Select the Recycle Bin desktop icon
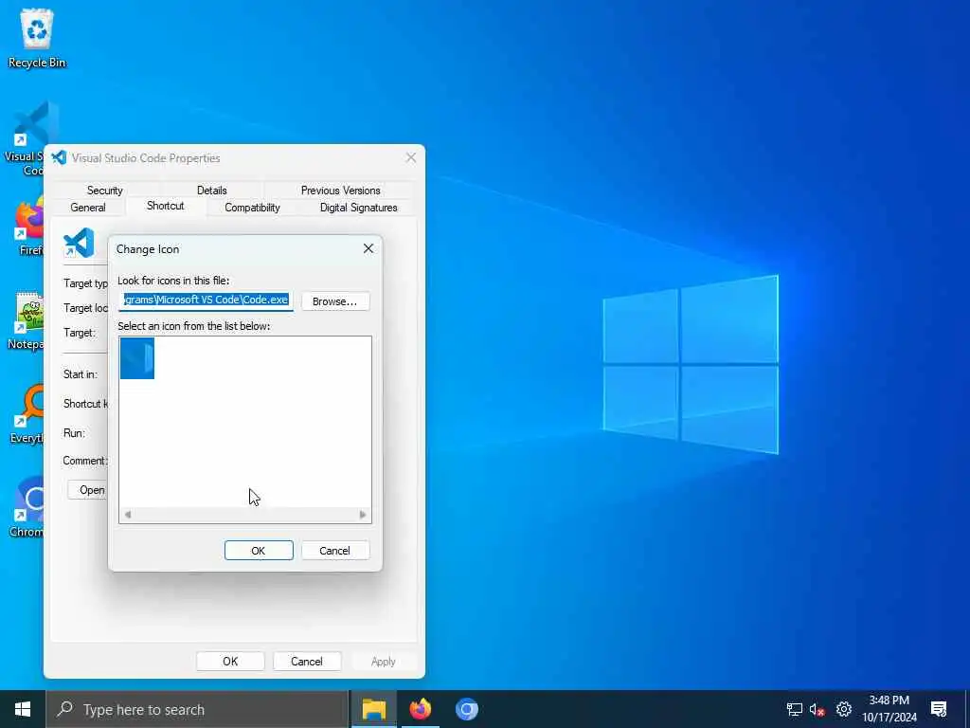Screen dimensions: 970x728 pyautogui.click(x=37, y=39)
